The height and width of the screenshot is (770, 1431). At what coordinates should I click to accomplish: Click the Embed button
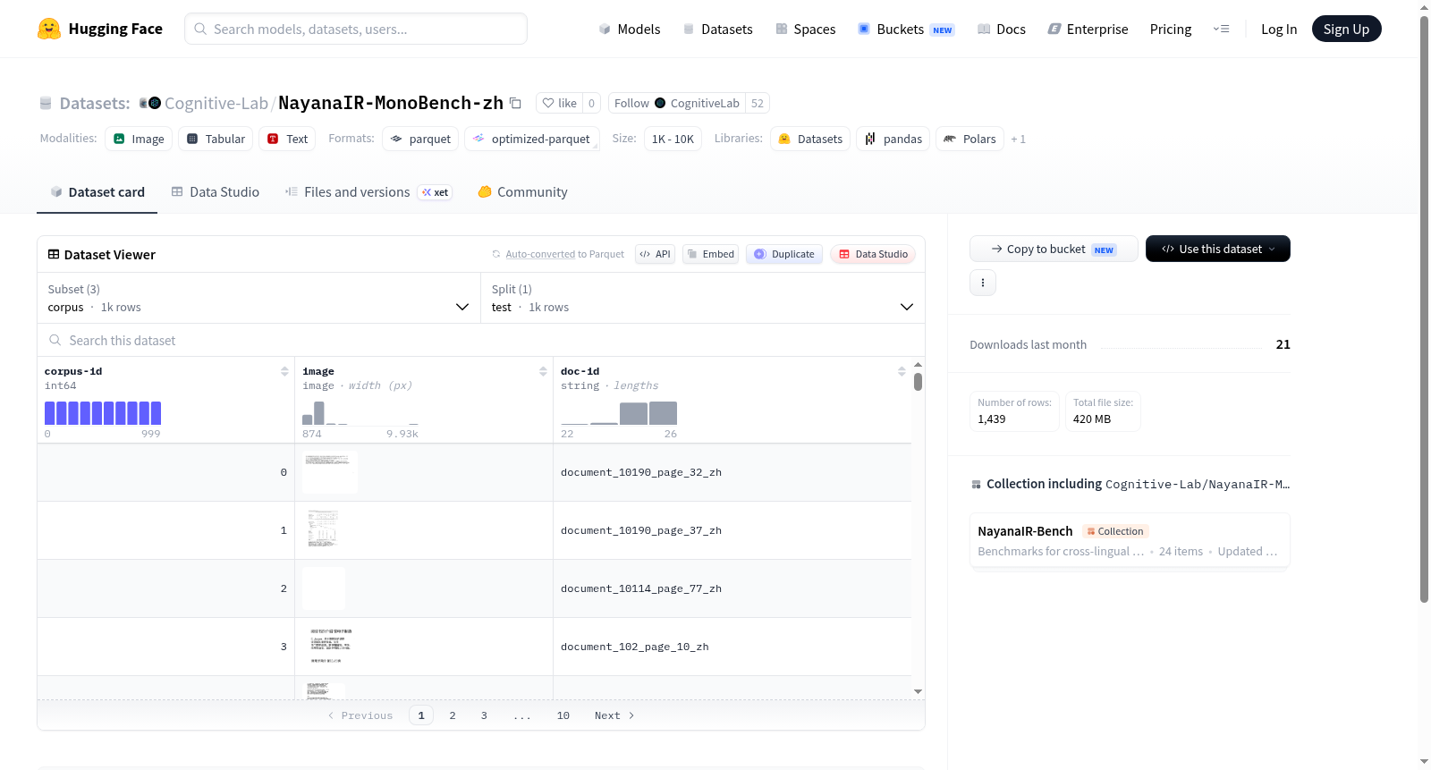click(710, 254)
